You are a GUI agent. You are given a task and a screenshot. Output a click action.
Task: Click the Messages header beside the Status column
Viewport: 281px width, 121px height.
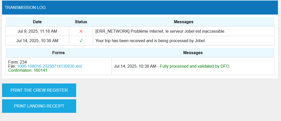(183, 22)
